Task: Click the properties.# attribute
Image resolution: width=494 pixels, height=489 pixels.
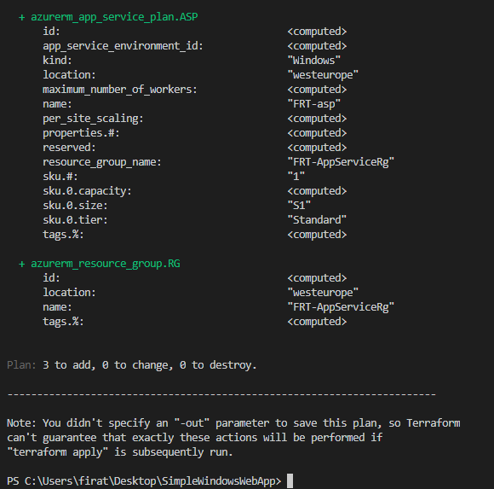Action: tap(81, 133)
